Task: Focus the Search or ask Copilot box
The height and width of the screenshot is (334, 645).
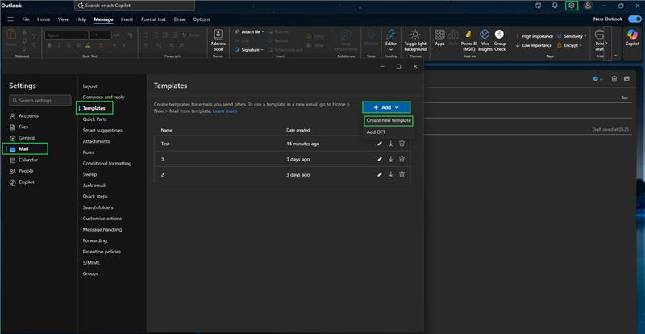Action: pos(135,6)
